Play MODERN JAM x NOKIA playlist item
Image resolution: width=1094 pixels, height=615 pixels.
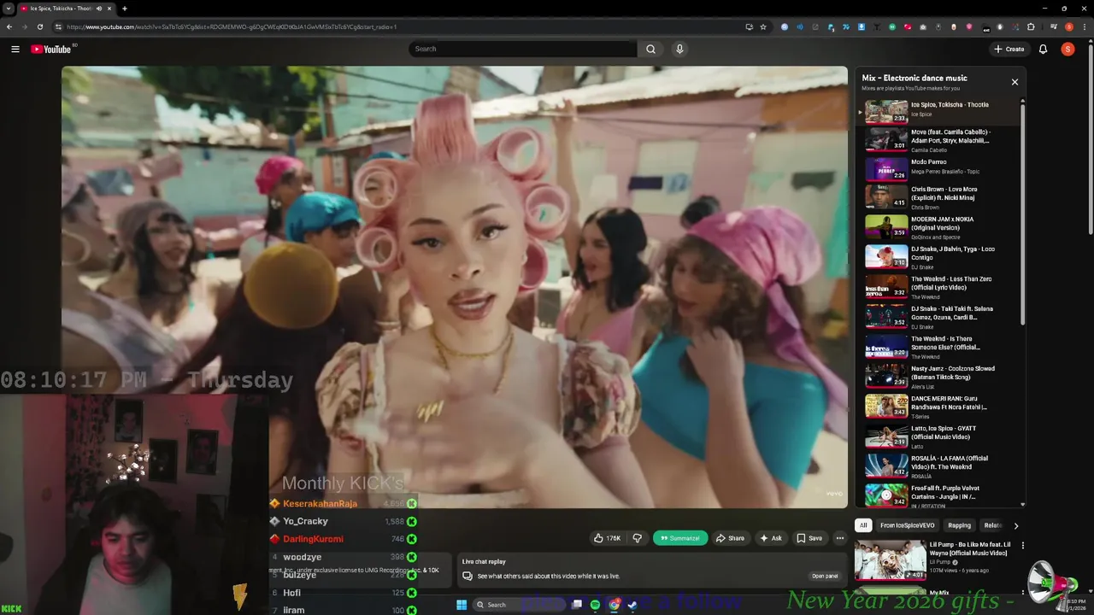pyautogui.click(x=938, y=227)
